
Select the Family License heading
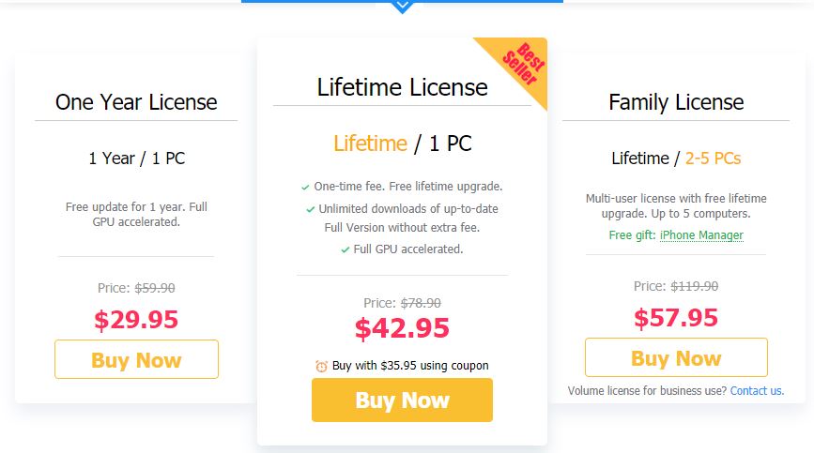[x=676, y=102]
